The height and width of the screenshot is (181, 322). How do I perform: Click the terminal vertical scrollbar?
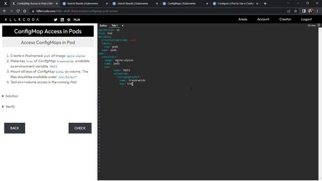pyautogui.click(x=320, y=104)
